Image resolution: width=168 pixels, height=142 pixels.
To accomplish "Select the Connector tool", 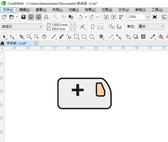I will pyautogui.click(x=119, y=37).
